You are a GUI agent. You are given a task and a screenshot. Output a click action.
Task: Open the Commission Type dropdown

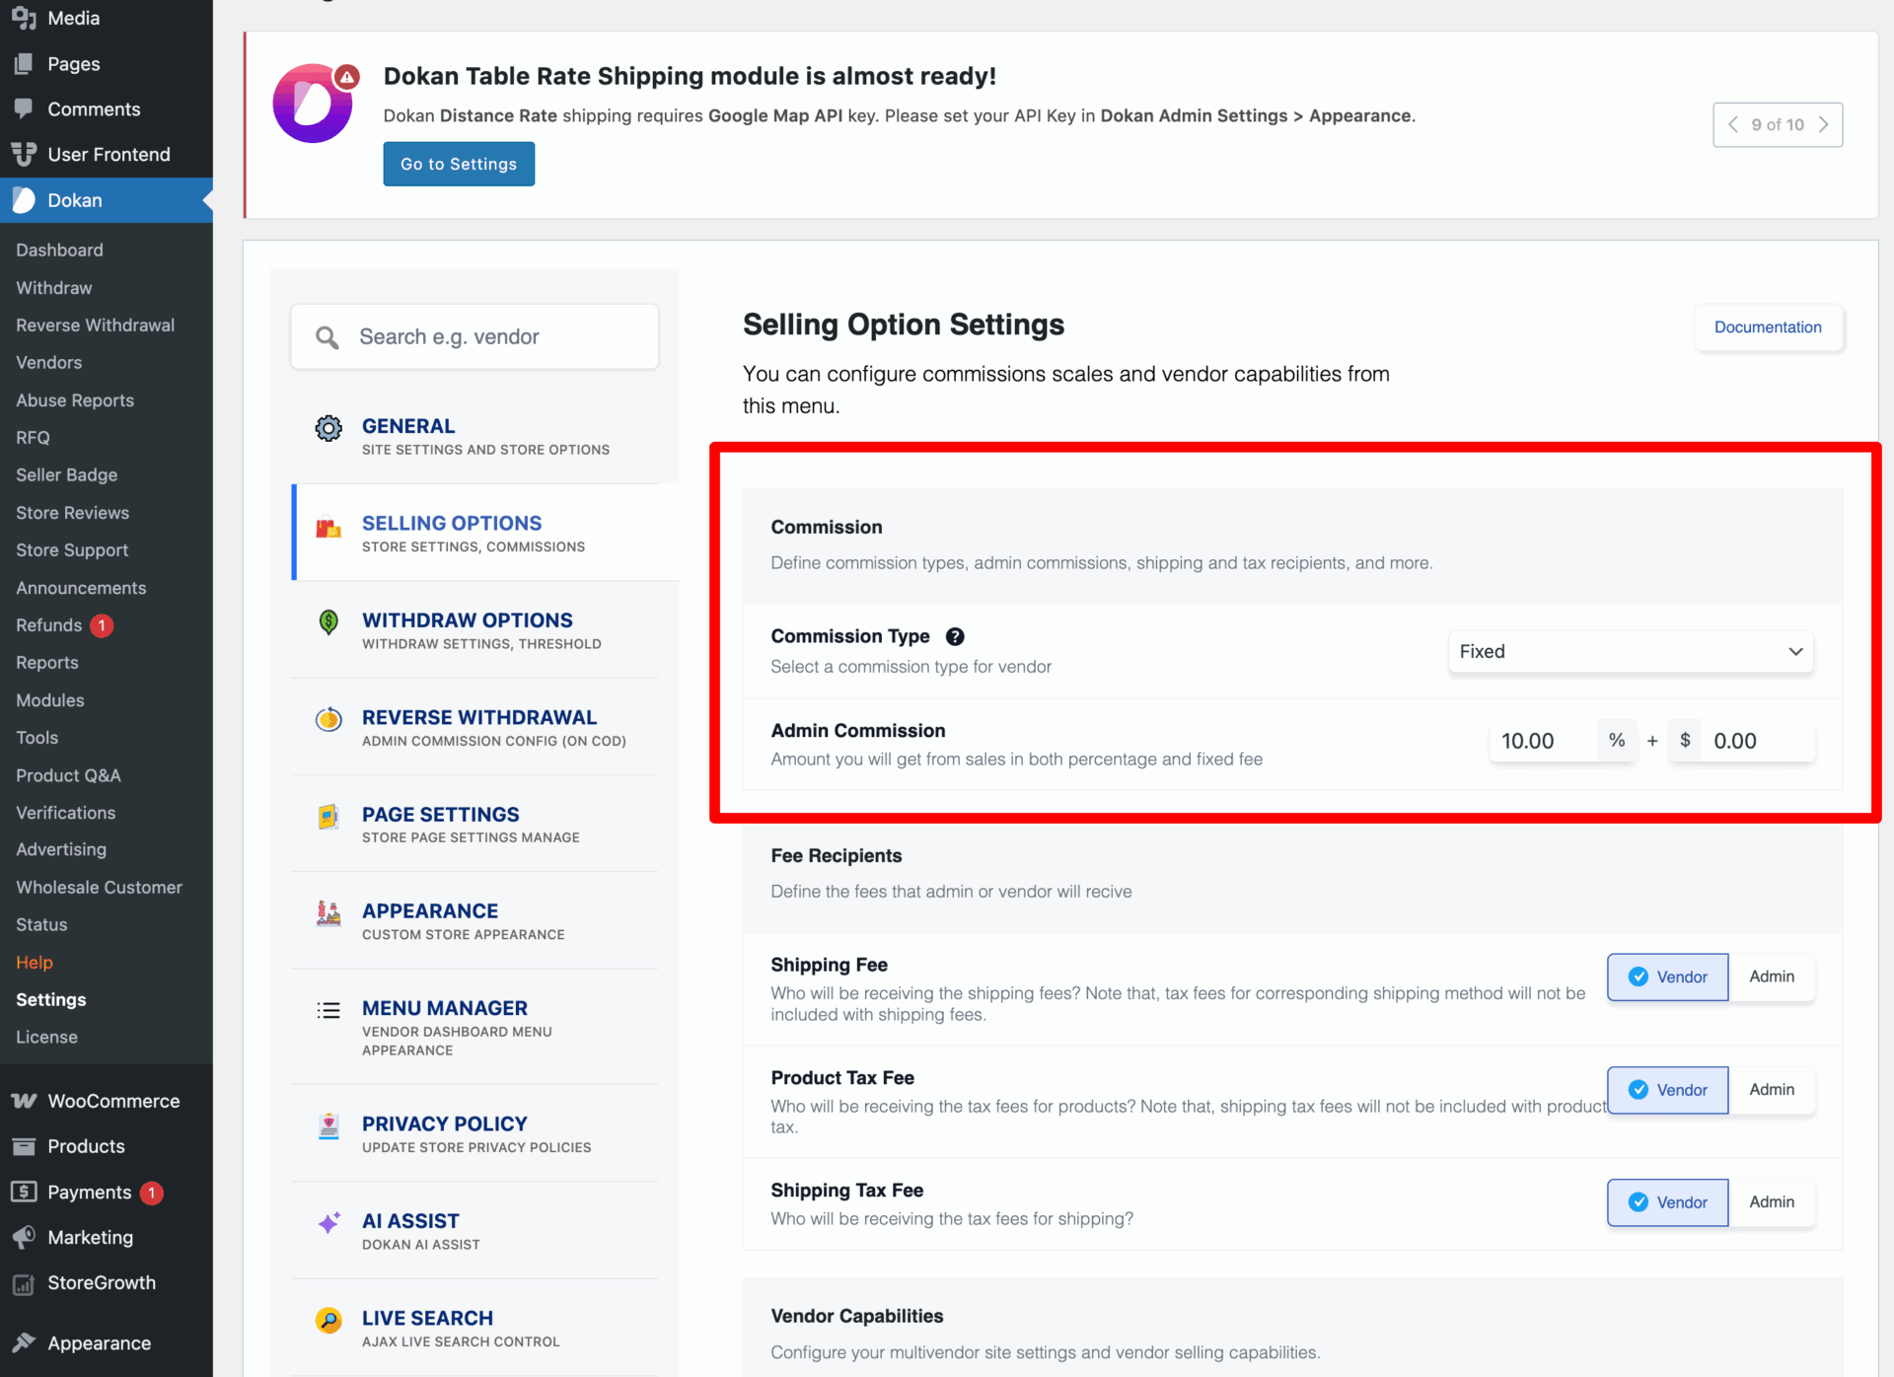1631,652
